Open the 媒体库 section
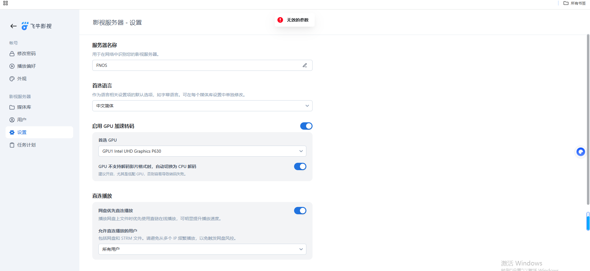The height and width of the screenshot is (271, 590). [x=39, y=107]
